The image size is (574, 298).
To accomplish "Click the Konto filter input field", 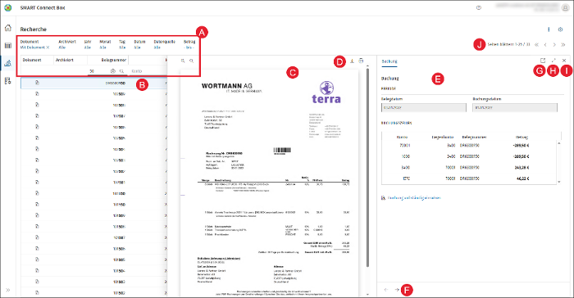I will click(148, 71).
